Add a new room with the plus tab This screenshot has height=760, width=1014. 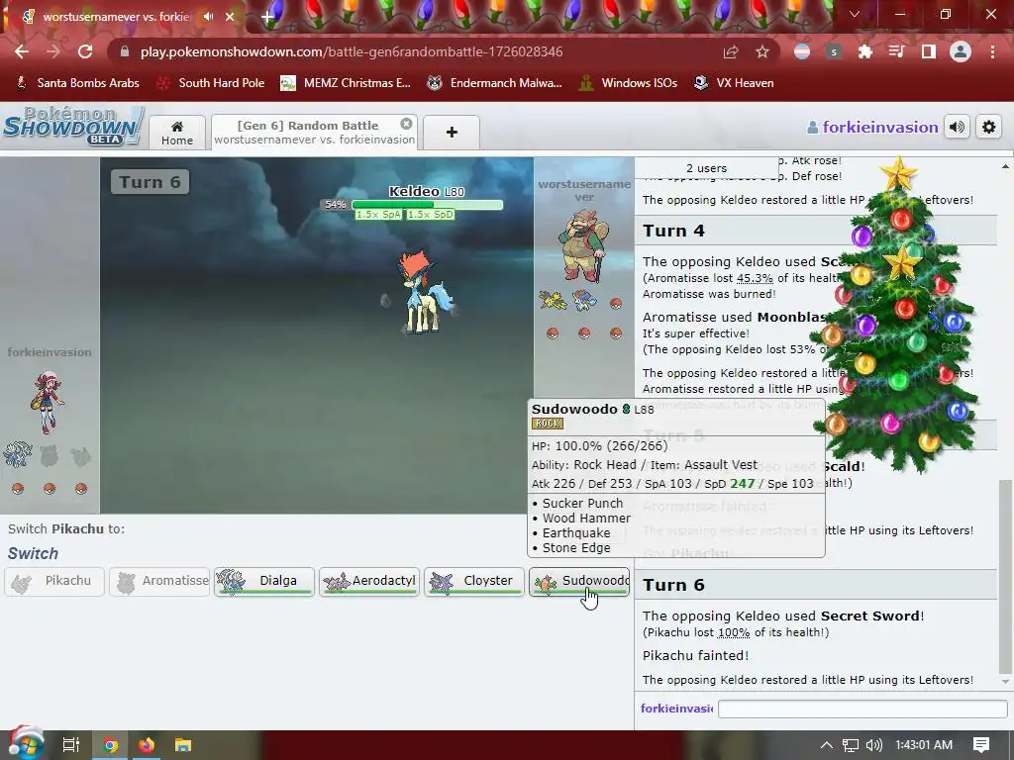tap(452, 133)
